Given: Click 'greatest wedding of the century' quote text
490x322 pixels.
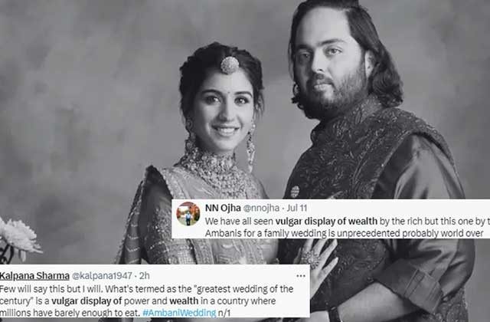Looking at the screenshot, I should (x=245, y=288).
